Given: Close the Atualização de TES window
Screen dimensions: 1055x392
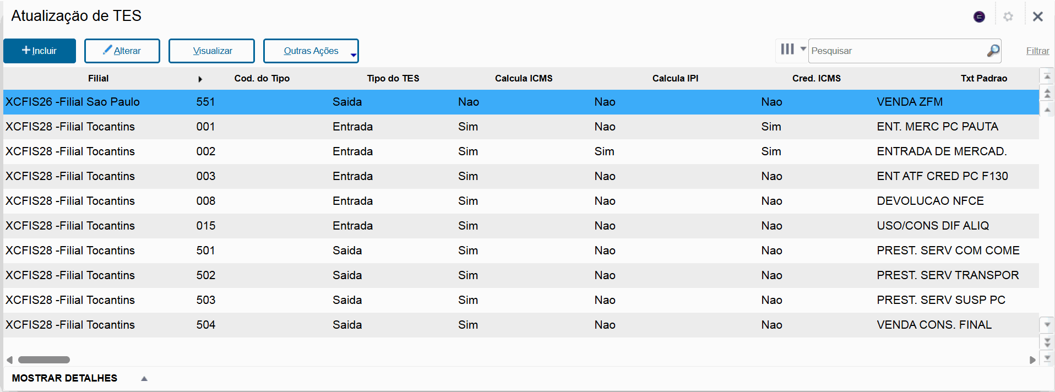Looking at the screenshot, I should pyautogui.click(x=1038, y=17).
